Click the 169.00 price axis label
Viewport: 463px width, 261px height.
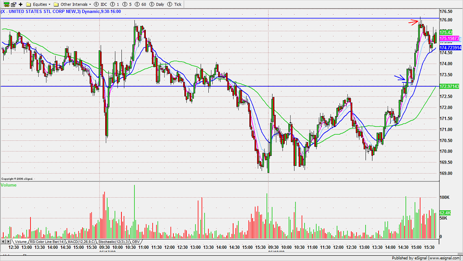[446, 173]
